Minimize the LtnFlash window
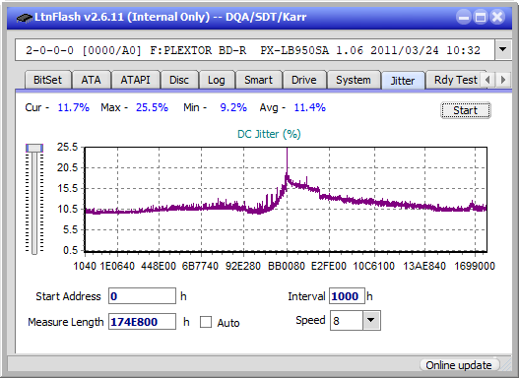The height and width of the screenshot is (378, 519). pyautogui.click(x=464, y=17)
